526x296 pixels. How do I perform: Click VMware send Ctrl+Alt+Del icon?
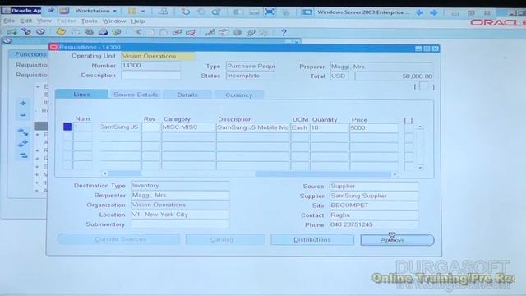pyautogui.click(x=163, y=12)
